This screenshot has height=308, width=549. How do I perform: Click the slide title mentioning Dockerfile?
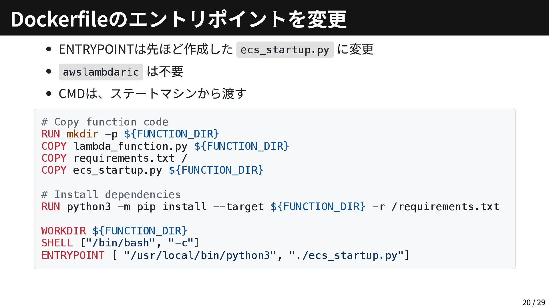point(178,19)
